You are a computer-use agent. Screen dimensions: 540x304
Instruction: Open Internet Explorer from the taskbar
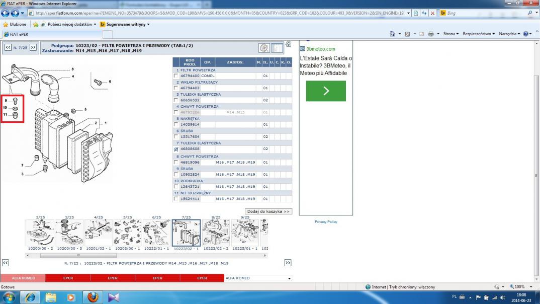pyautogui.click(x=30, y=297)
